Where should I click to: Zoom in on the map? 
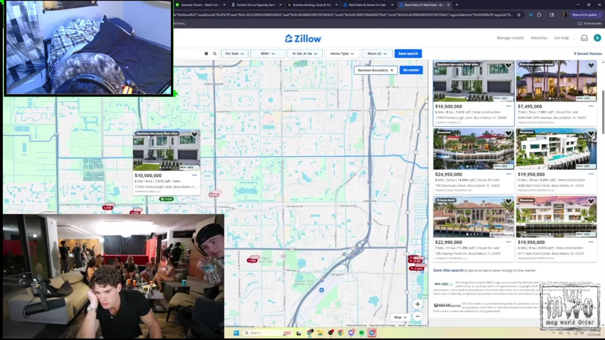(x=417, y=305)
